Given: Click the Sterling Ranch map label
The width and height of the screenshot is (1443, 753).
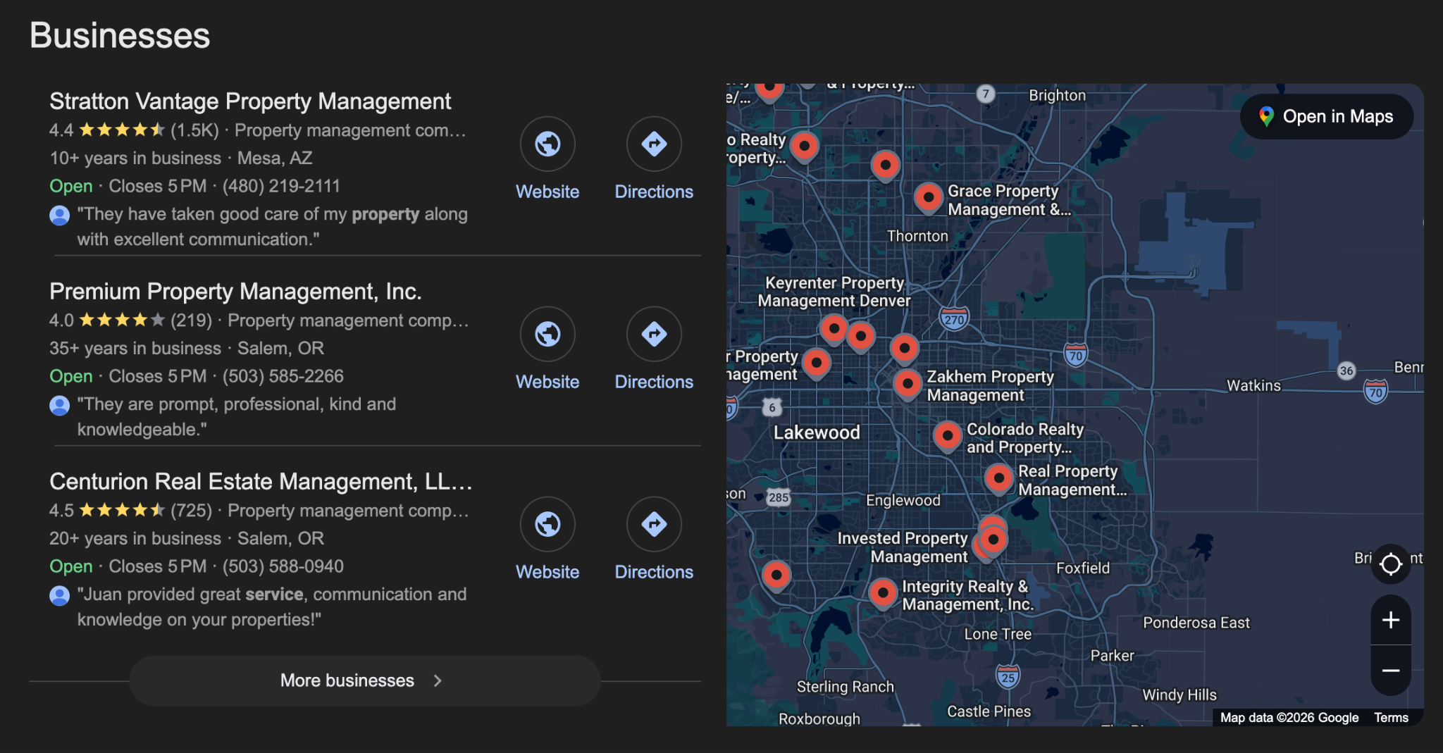Looking at the screenshot, I should point(845,687).
